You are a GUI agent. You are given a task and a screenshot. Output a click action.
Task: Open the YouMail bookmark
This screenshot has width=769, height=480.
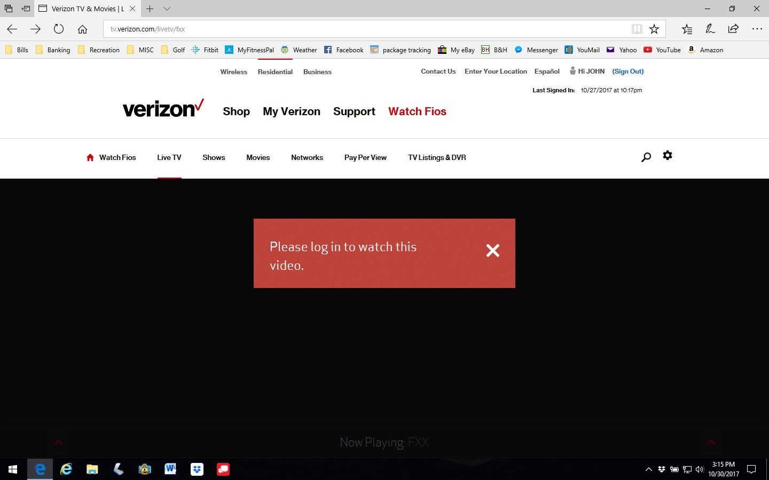pyautogui.click(x=582, y=50)
